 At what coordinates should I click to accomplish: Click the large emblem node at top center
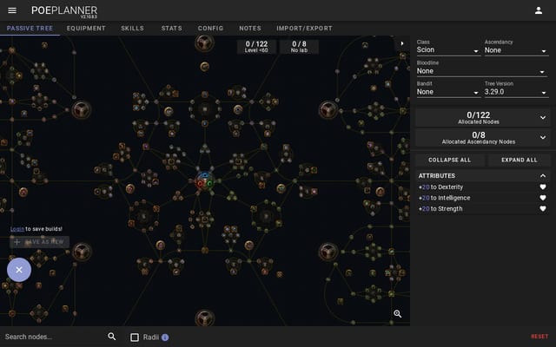point(205,43)
